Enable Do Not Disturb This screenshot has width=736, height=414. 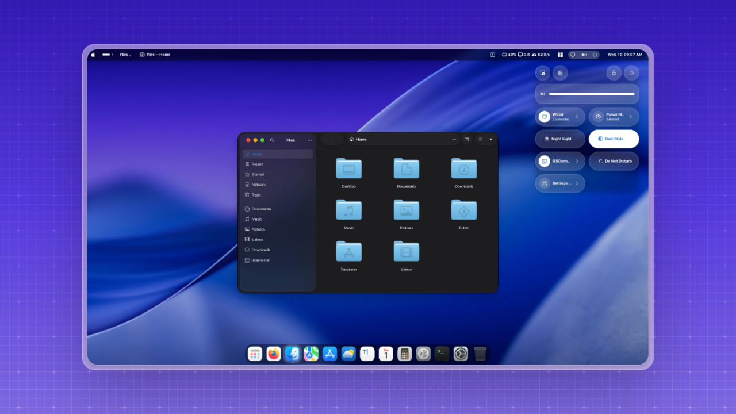click(614, 161)
